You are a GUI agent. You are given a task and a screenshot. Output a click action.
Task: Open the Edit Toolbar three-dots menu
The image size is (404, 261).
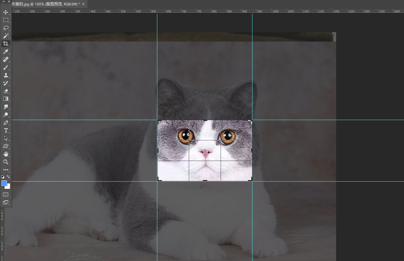tap(5, 170)
